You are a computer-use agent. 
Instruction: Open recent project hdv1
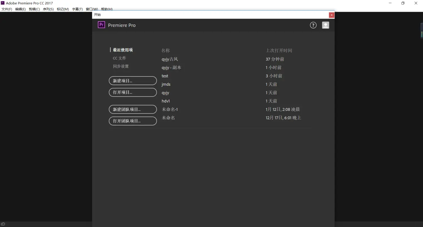[x=166, y=101]
